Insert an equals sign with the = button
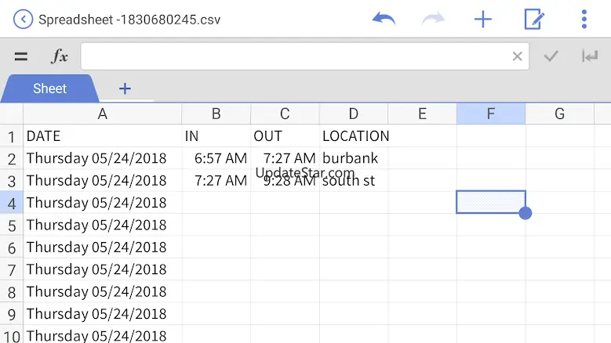Viewport: 611px width, 343px height. (21, 56)
